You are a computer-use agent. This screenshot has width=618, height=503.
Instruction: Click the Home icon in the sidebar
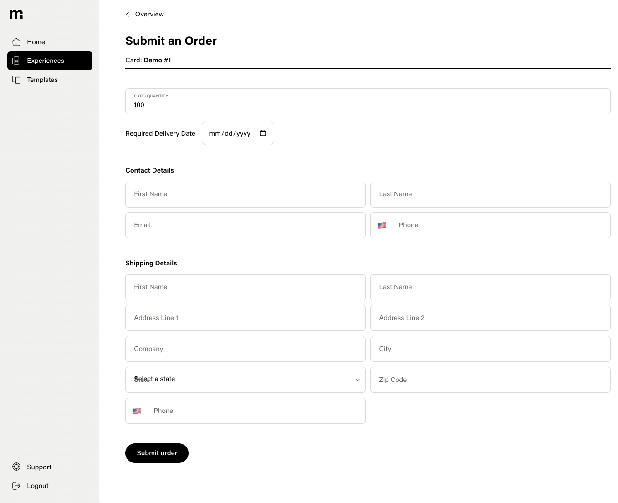[16, 42]
